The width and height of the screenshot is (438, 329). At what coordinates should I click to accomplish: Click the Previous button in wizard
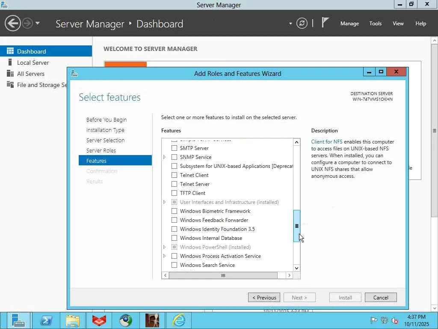[x=264, y=297]
